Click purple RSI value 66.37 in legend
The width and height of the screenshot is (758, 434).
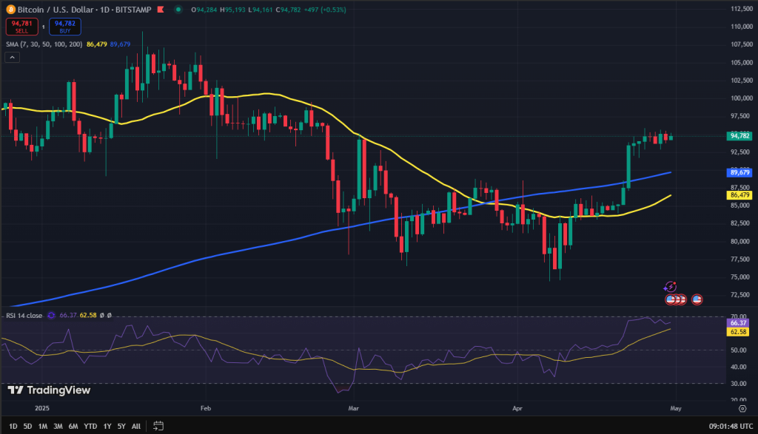click(68, 315)
